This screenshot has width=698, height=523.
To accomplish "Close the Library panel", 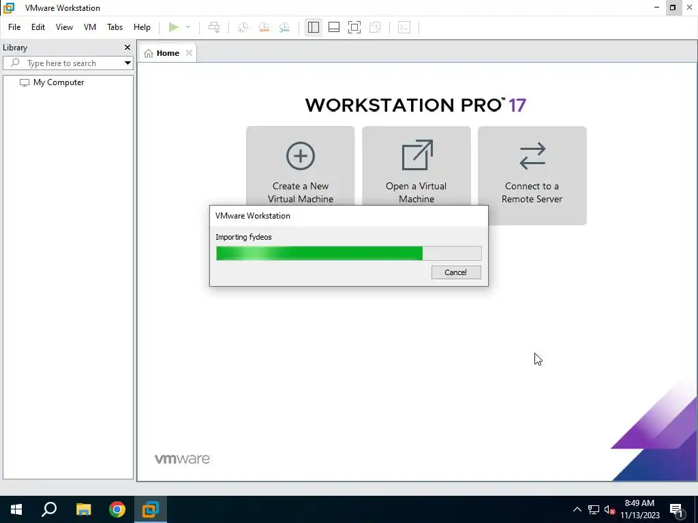I will 127,47.
